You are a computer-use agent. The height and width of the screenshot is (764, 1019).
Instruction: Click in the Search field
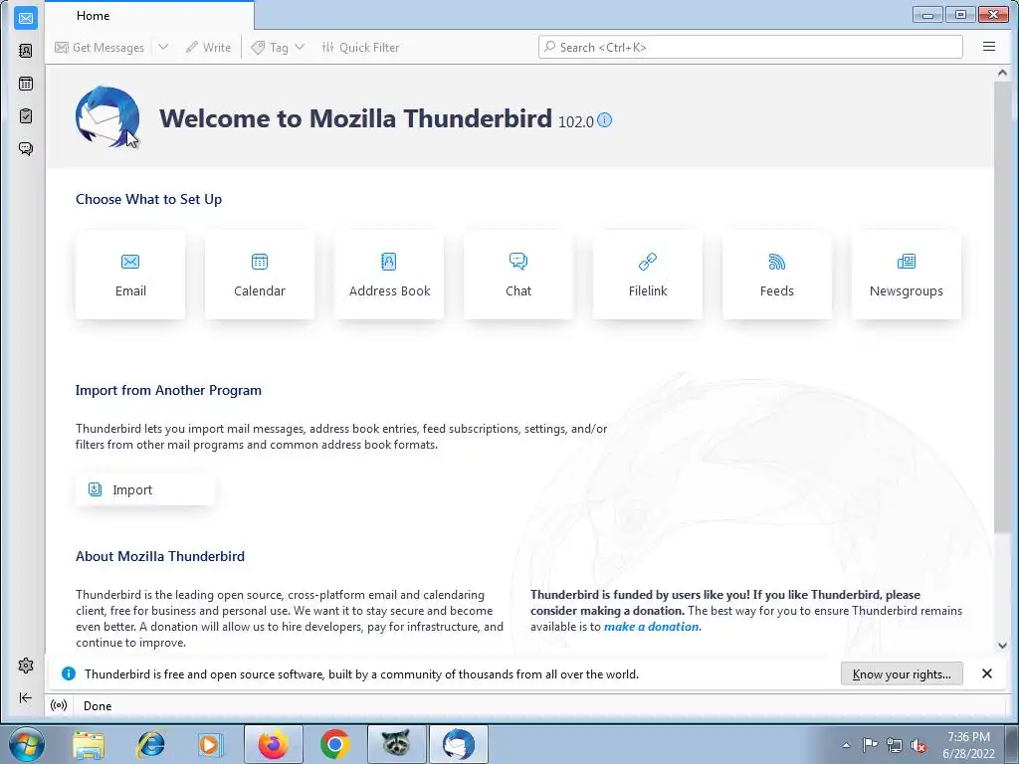click(x=750, y=47)
